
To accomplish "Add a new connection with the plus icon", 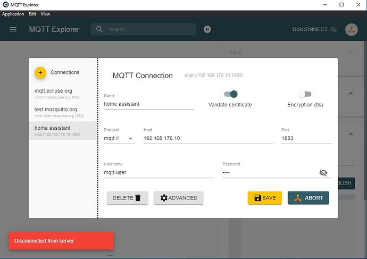I will (x=40, y=72).
